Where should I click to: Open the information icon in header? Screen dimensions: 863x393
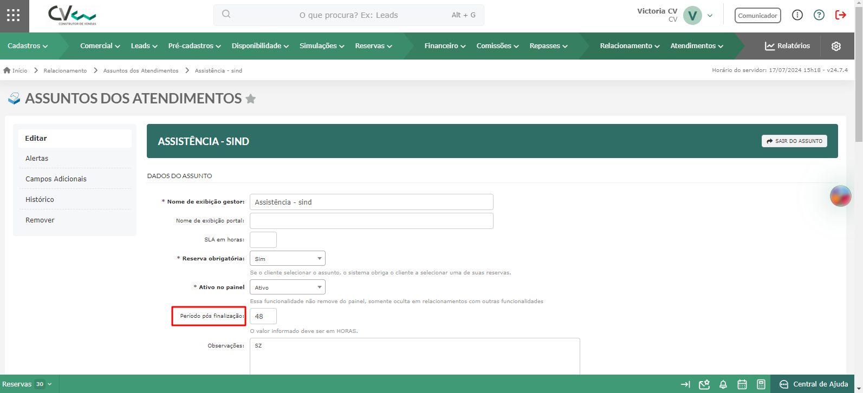point(797,15)
